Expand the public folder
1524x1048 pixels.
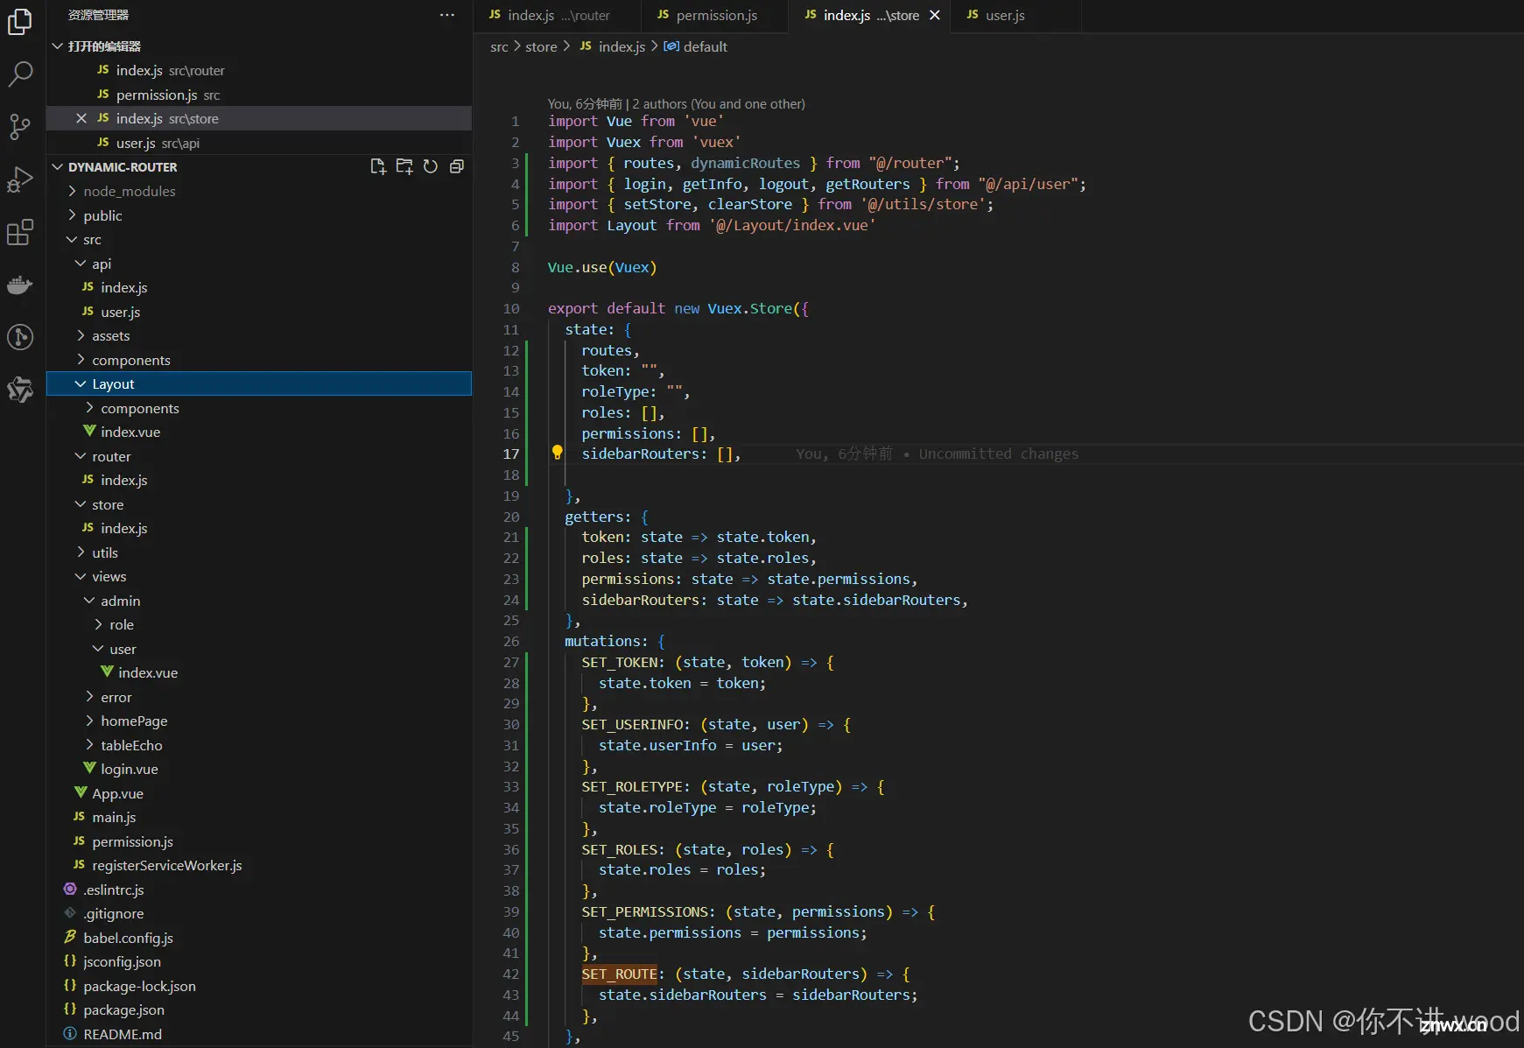pyautogui.click(x=259, y=215)
